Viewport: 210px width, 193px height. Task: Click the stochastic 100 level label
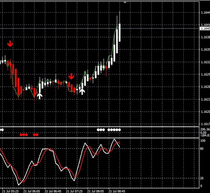[x=203, y=141]
